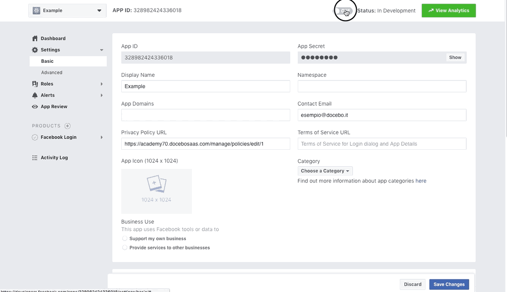Click the Display Name field
507x292 pixels.
click(206, 87)
